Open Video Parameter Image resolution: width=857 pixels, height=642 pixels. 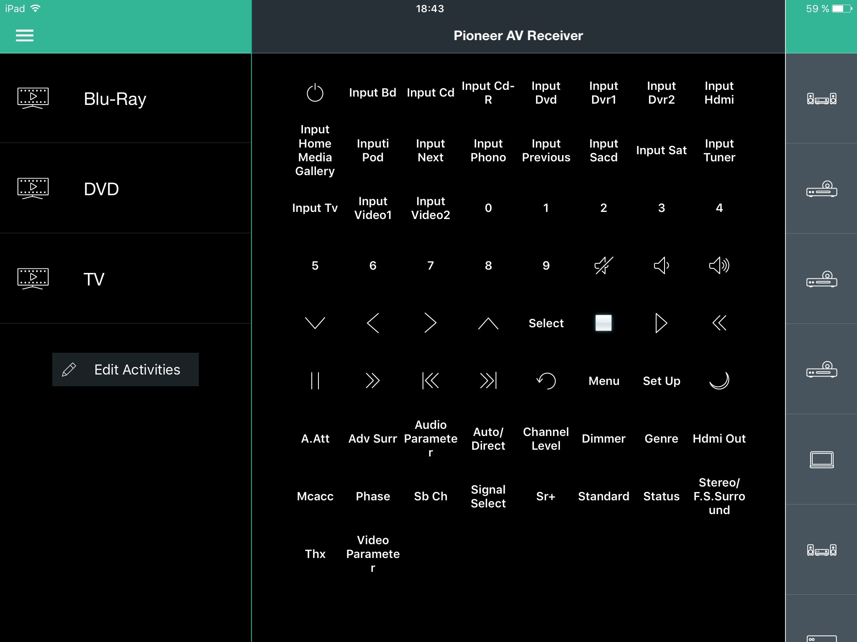373,554
